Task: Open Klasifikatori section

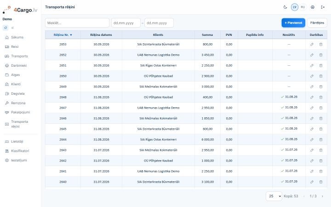Action: 20,151
